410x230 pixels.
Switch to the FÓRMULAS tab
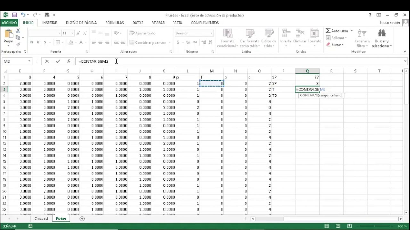[x=115, y=23]
